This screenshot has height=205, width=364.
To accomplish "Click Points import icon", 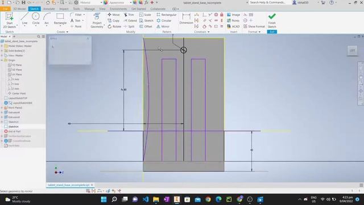I will pos(233,20).
